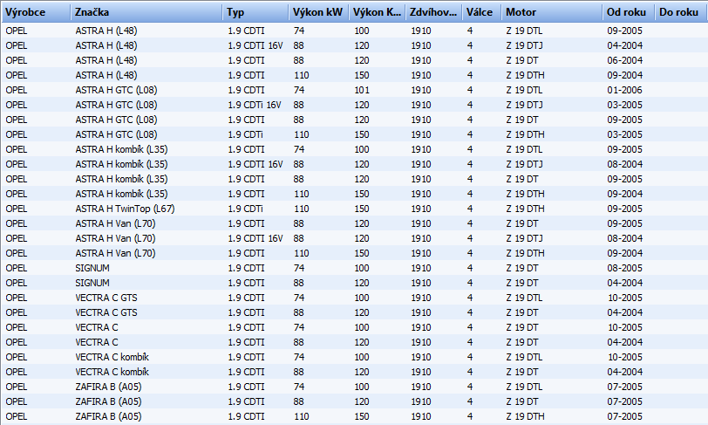Click the 101 horsepower cell
The width and height of the screenshot is (708, 425).
[x=362, y=90]
